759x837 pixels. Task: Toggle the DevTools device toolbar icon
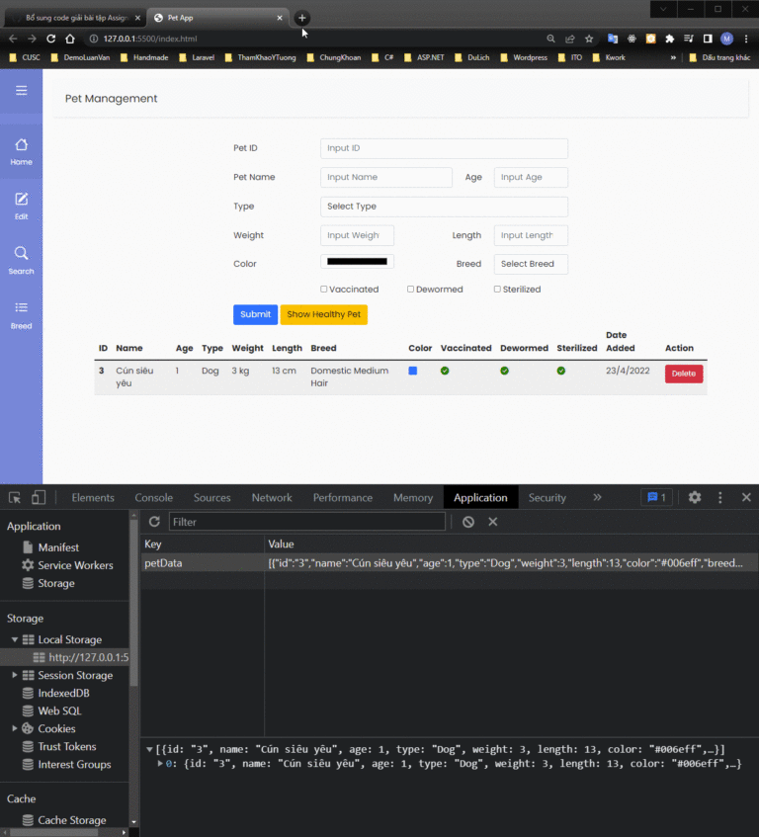pyautogui.click(x=39, y=497)
